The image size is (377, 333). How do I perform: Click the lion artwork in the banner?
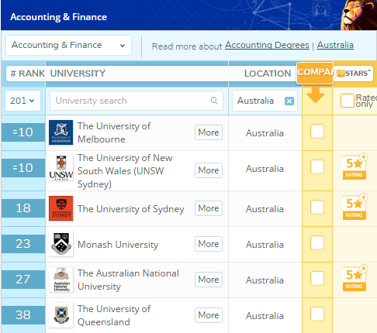pyautogui.click(x=359, y=15)
